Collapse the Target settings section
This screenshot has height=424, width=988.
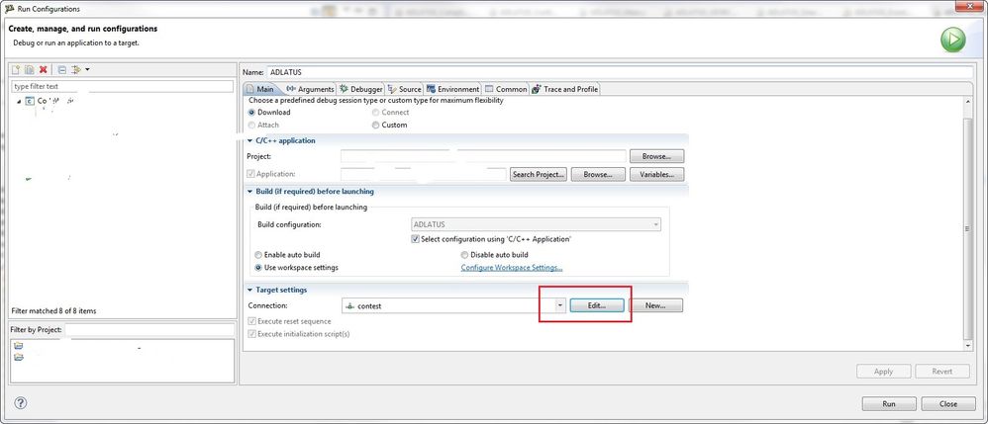[x=250, y=290]
